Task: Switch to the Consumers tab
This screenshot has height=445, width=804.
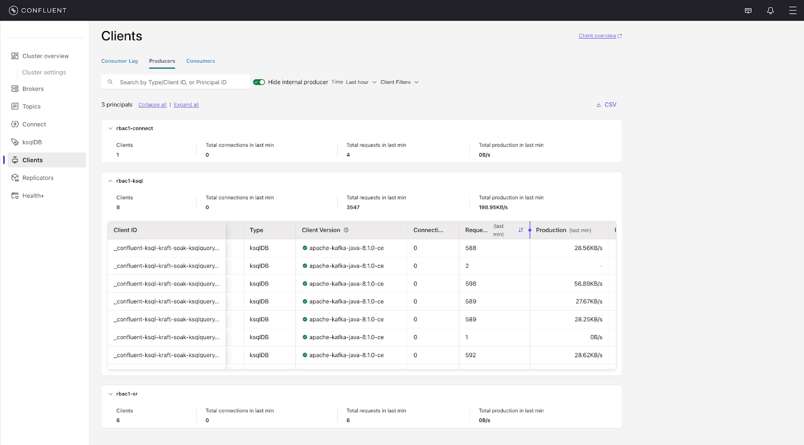Action: point(200,61)
